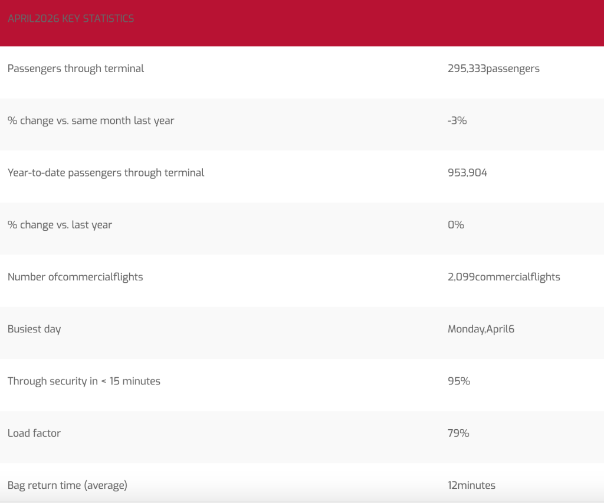Click the -3% change value
Image resolution: width=604 pixels, height=503 pixels.
click(x=457, y=120)
